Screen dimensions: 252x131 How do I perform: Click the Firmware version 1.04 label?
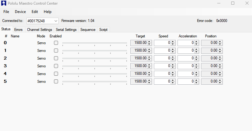pyautogui.click(x=78, y=21)
